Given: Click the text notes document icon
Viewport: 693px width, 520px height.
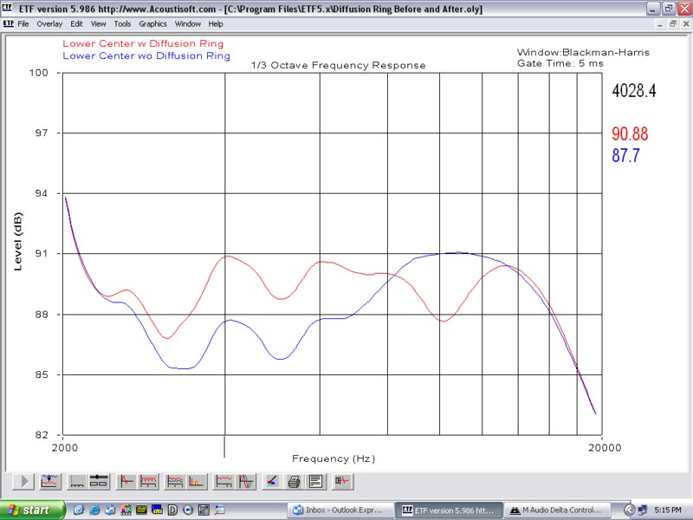Looking at the screenshot, I should (x=315, y=481).
